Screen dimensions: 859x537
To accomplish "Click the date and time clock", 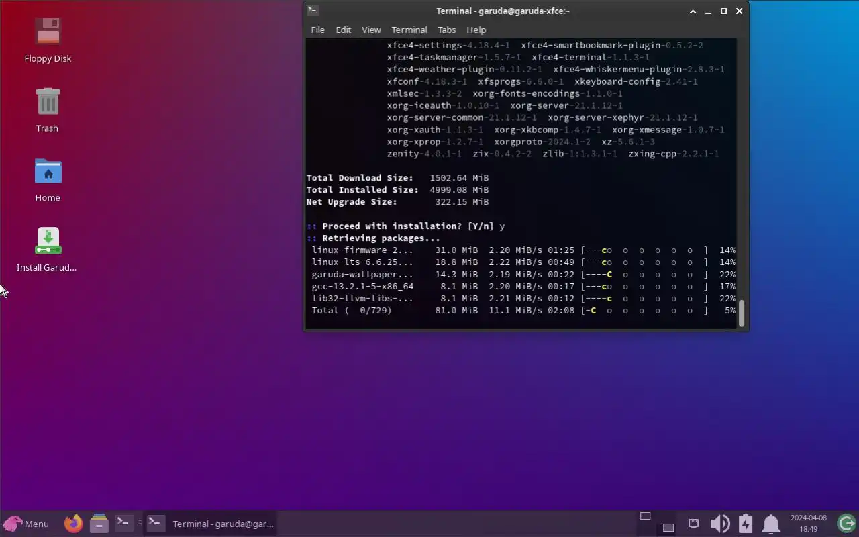I will click(x=808, y=524).
